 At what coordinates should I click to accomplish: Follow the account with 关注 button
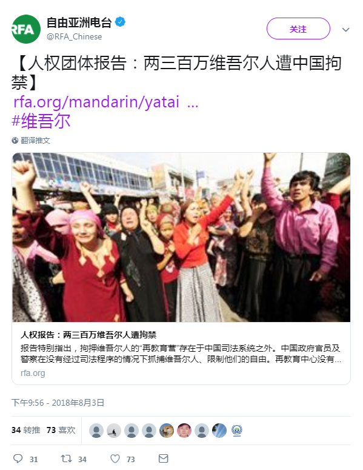click(298, 29)
